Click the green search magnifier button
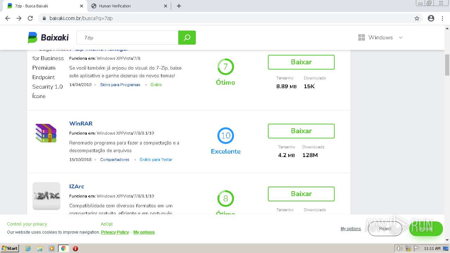Viewport: 450px width, 253px height. click(187, 38)
